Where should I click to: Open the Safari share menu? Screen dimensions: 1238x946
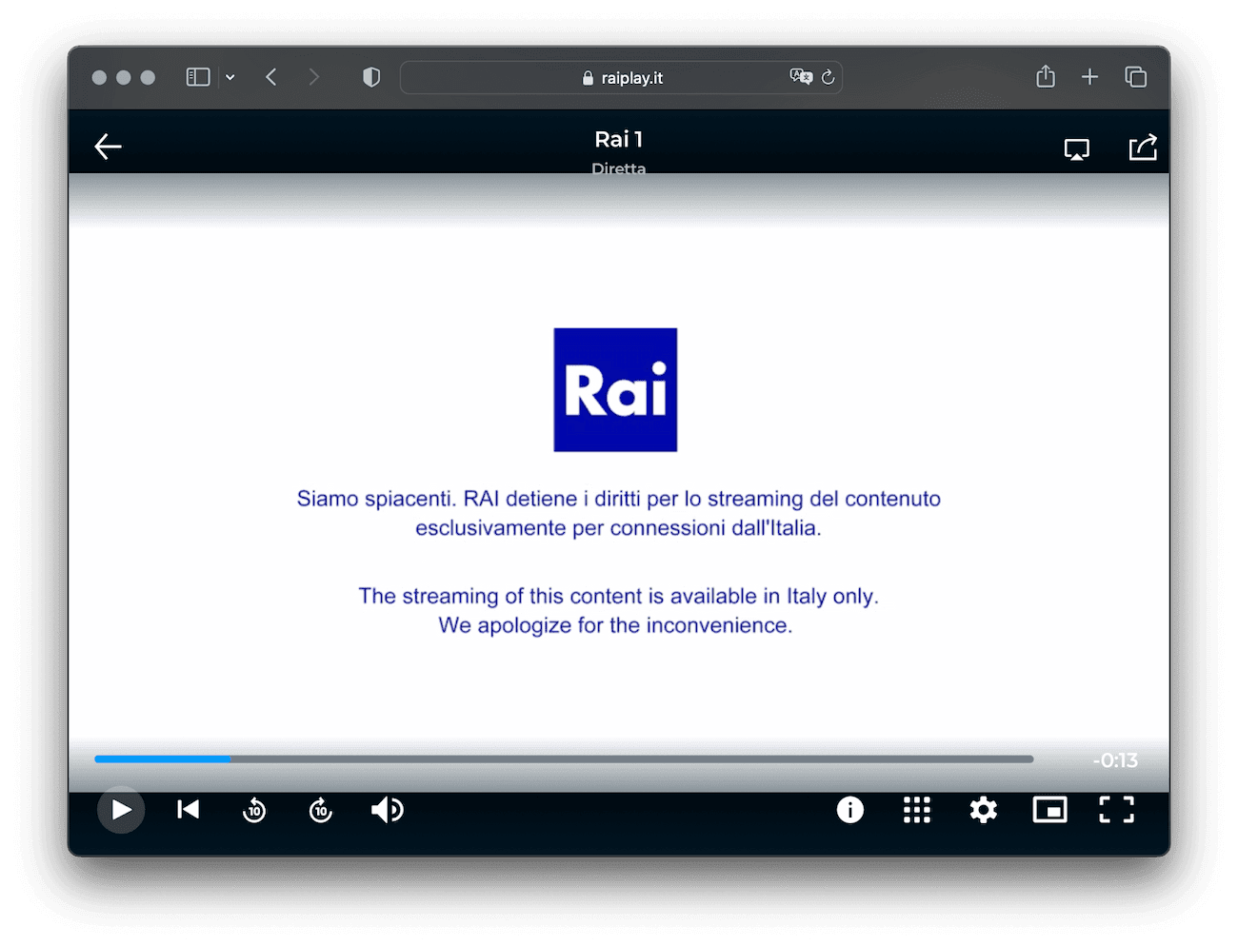pos(1046,76)
